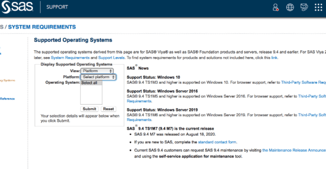Open the SYSTEM REQUIREMENTS breadcrumb link
Image resolution: width=326 pixels, height=169 pixels.
[x=42, y=27]
